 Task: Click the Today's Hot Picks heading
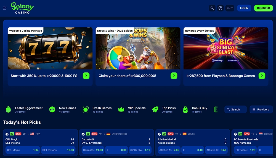coord(22,122)
